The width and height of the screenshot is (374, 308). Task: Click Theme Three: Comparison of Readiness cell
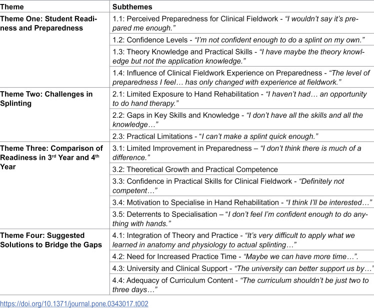pos(54,185)
